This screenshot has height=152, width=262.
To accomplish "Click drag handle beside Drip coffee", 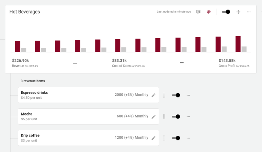I will point(164,138).
